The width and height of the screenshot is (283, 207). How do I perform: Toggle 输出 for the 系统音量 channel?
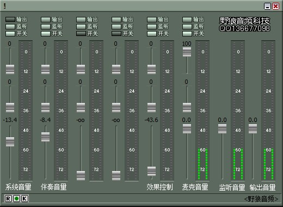[x=10, y=20]
